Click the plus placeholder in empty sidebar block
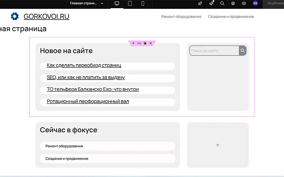The height and width of the screenshot is (177, 284). coord(218,145)
